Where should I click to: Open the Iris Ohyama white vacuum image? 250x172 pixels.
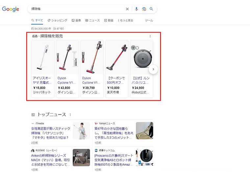(43, 57)
